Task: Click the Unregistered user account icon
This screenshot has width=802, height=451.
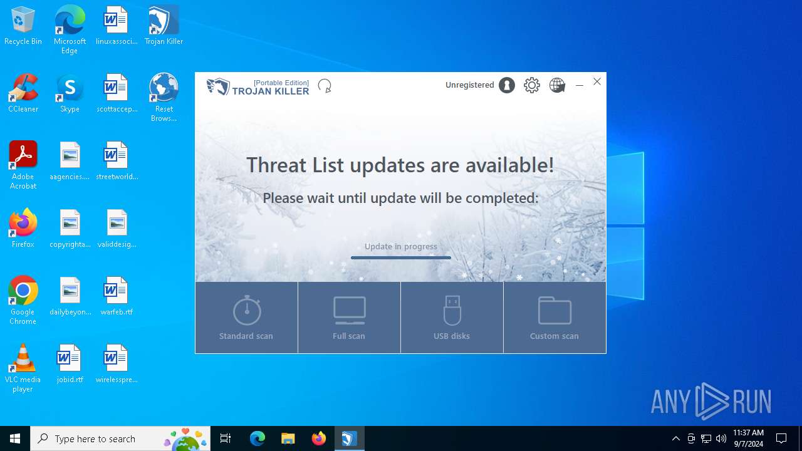Action: [507, 85]
